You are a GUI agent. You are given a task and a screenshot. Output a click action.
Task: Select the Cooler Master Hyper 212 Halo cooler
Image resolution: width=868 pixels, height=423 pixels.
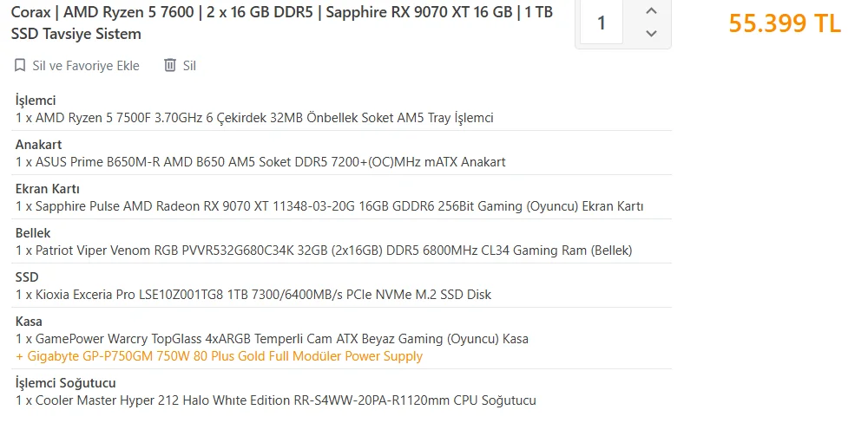(x=276, y=400)
